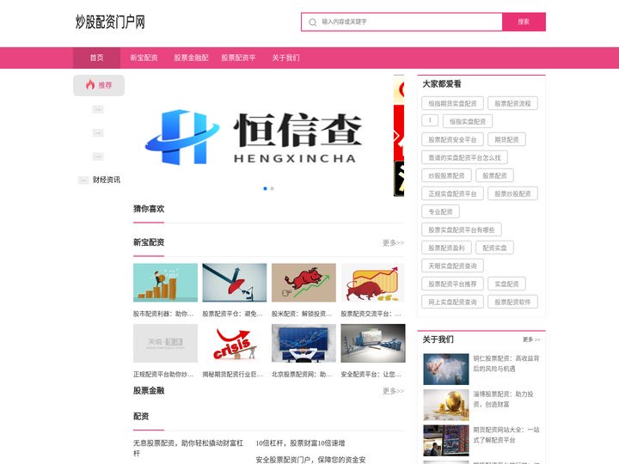Click 更多>> beside 新宝配资 section

[393, 242]
